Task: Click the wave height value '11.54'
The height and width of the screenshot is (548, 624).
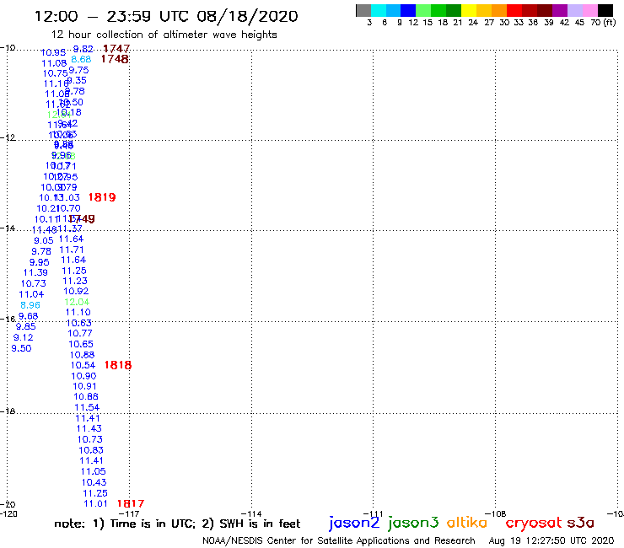Action: [x=87, y=407]
